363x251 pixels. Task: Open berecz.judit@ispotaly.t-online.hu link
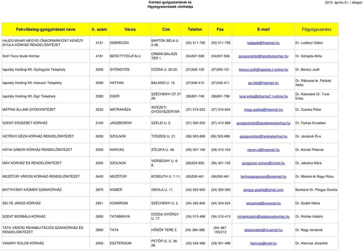tap(263, 69)
